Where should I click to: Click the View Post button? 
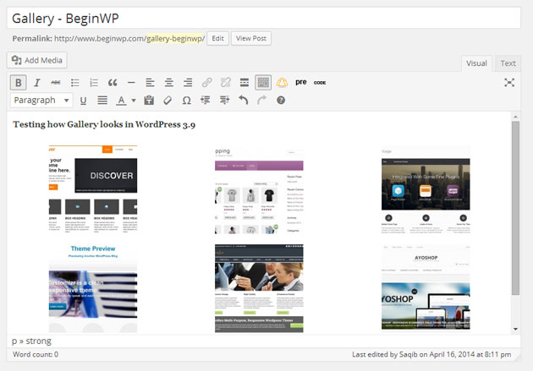[x=251, y=38]
